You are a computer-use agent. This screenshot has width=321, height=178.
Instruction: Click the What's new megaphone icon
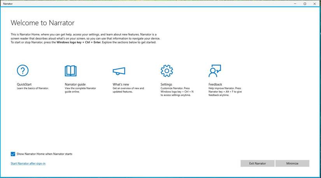[x=119, y=71]
